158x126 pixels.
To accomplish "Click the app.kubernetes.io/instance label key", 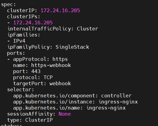I will click(54, 102).
